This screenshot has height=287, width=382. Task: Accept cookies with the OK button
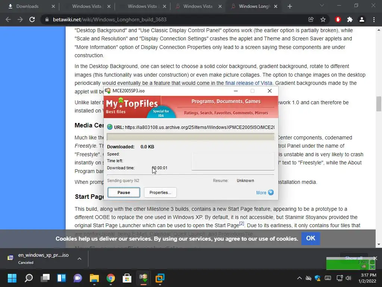coord(311,238)
